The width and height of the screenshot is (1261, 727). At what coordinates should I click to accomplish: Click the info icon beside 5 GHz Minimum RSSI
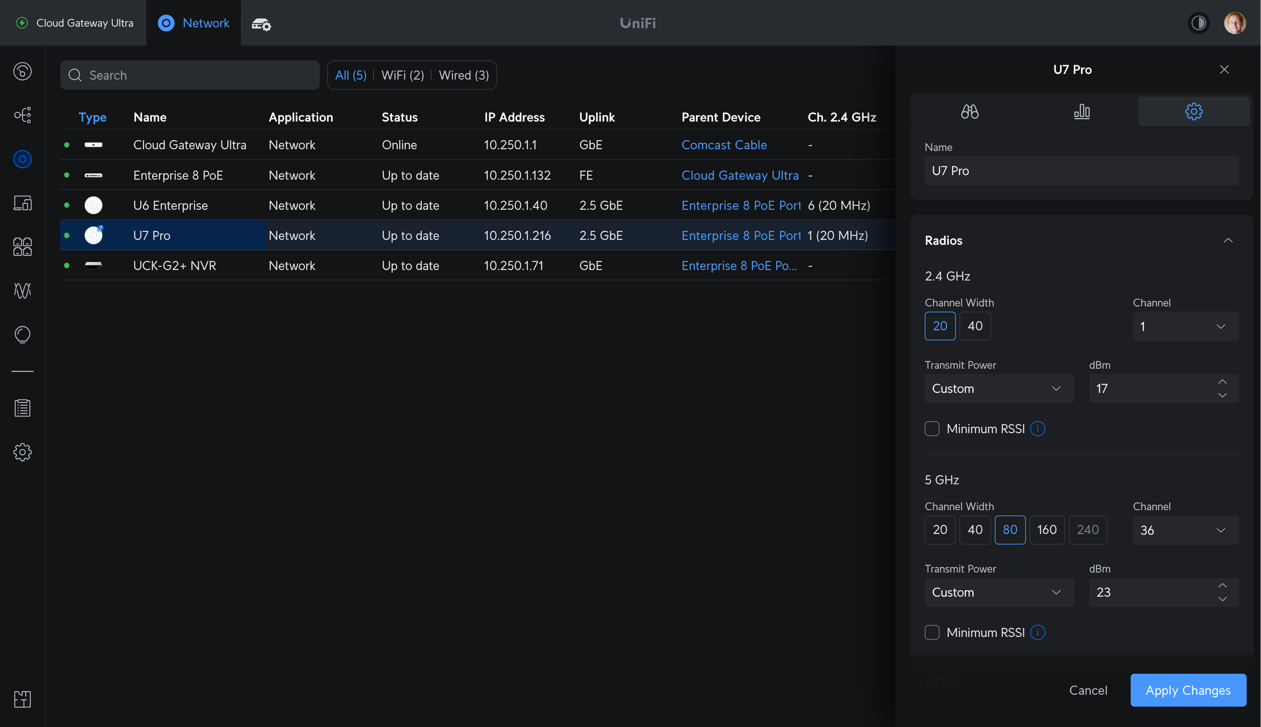pos(1038,632)
